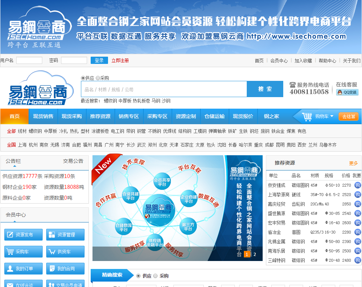
Task: Open 销售专区 navigation tab
Action: (129, 116)
